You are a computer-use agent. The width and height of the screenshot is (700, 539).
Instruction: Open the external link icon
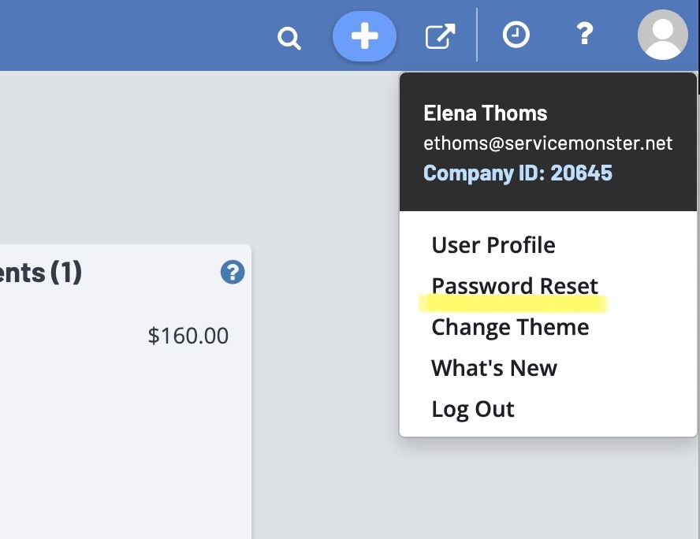[x=440, y=36]
